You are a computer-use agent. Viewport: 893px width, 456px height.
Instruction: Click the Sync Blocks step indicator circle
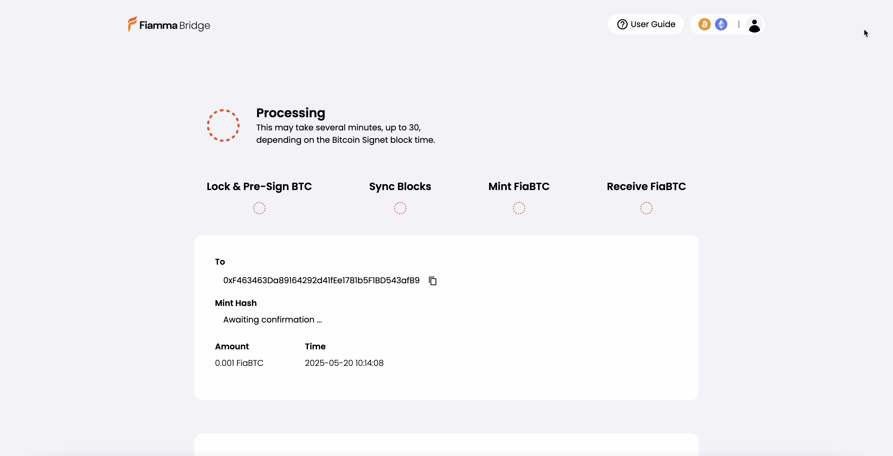coord(400,208)
